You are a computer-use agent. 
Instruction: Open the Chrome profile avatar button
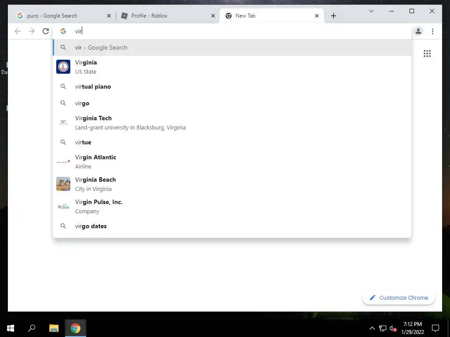[418, 31]
